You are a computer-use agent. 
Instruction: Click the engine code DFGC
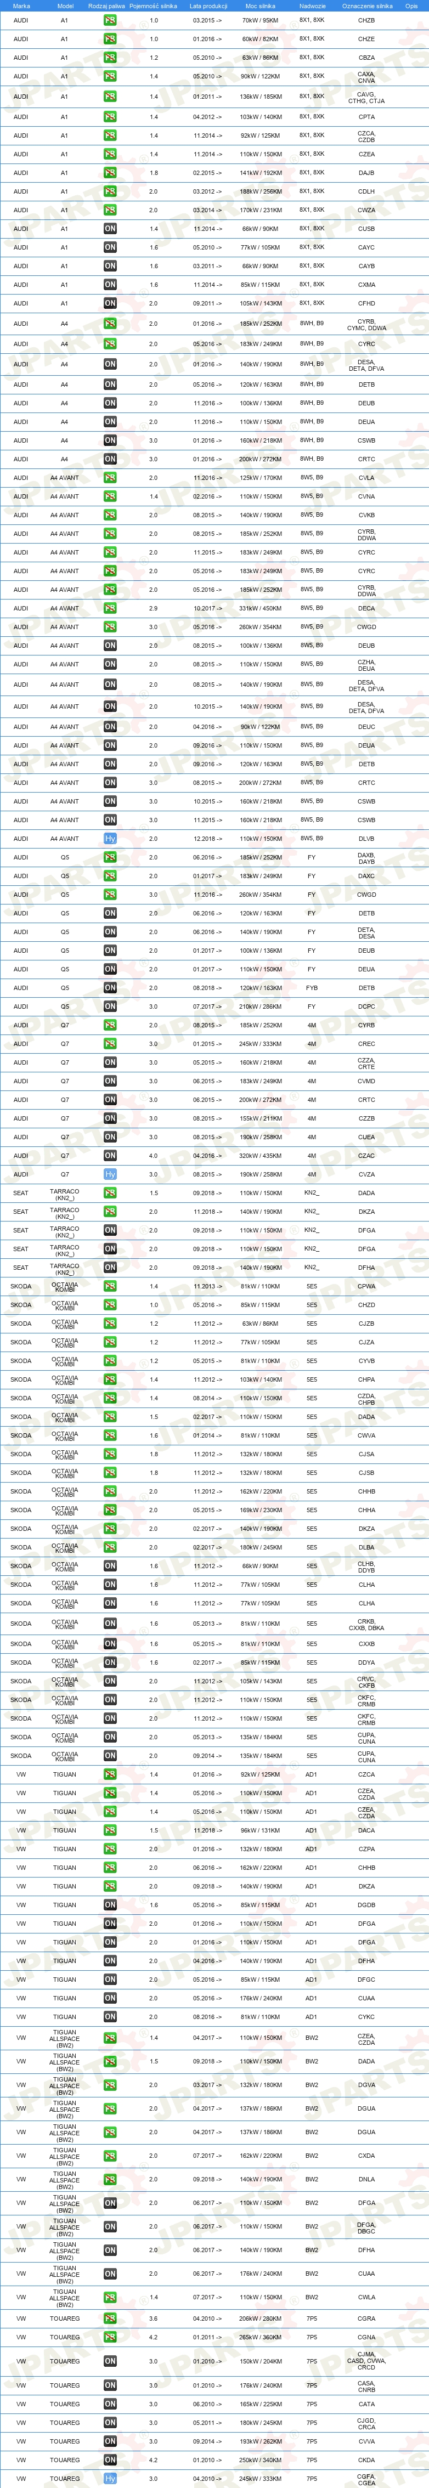pyautogui.click(x=366, y=1980)
